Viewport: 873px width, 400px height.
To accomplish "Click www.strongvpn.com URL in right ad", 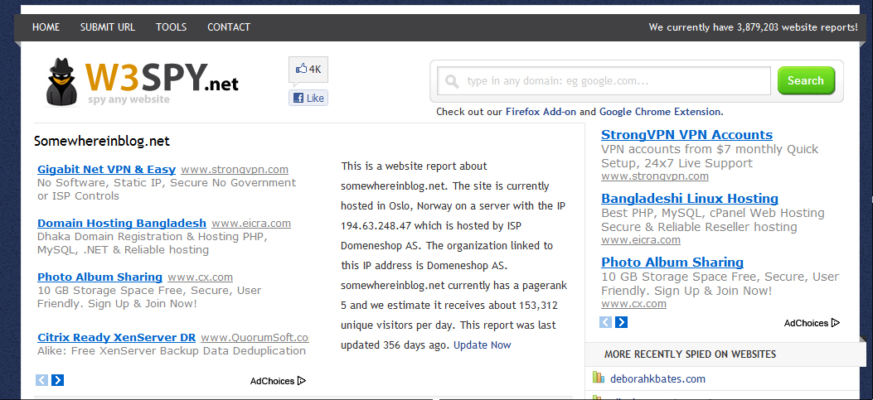I will pos(655,176).
